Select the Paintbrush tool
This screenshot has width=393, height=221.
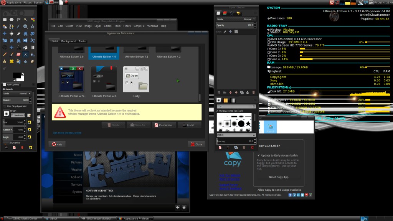(12, 54)
